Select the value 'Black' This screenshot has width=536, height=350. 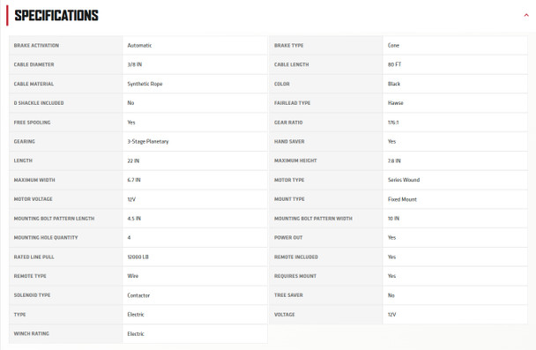coord(394,84)
